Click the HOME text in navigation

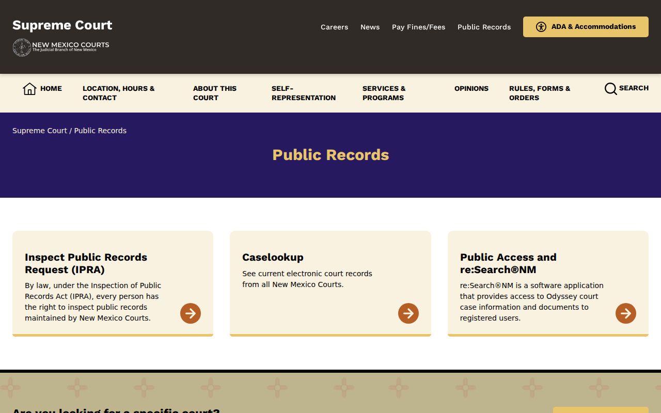51,88
